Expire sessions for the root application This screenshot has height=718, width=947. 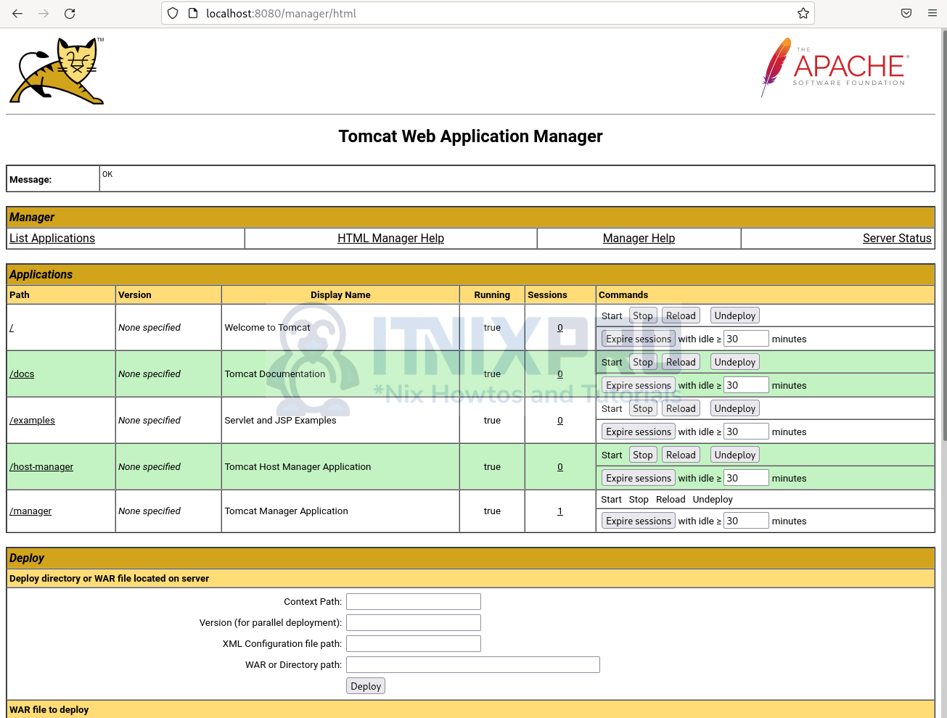(x=639, y=339)
